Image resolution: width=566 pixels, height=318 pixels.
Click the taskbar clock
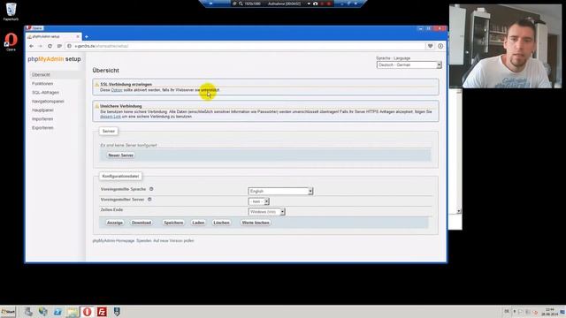(x=550, y=312)
